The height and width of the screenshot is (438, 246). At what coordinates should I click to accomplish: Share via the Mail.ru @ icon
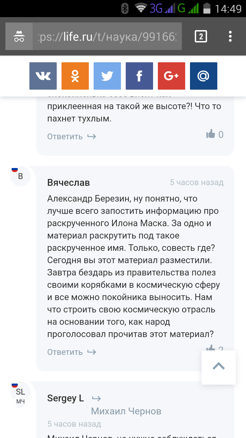204,76
